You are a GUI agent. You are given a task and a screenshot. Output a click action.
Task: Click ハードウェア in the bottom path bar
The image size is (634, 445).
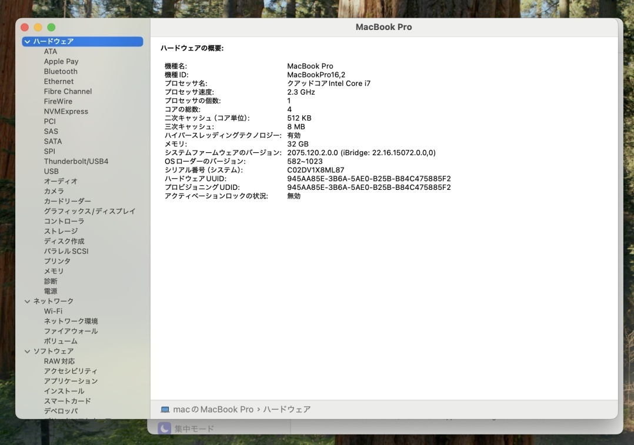coord(286,410)
